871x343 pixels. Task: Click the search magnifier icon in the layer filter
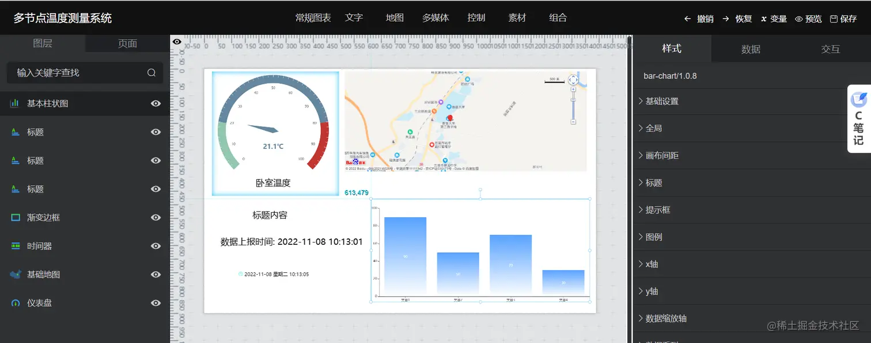click(x=152, y=72)
